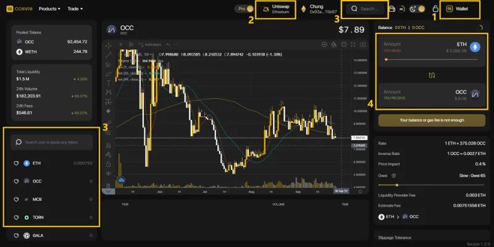Open the chart time interval D selector
This screenshot has height=247, width=494.
coord(120,44)
